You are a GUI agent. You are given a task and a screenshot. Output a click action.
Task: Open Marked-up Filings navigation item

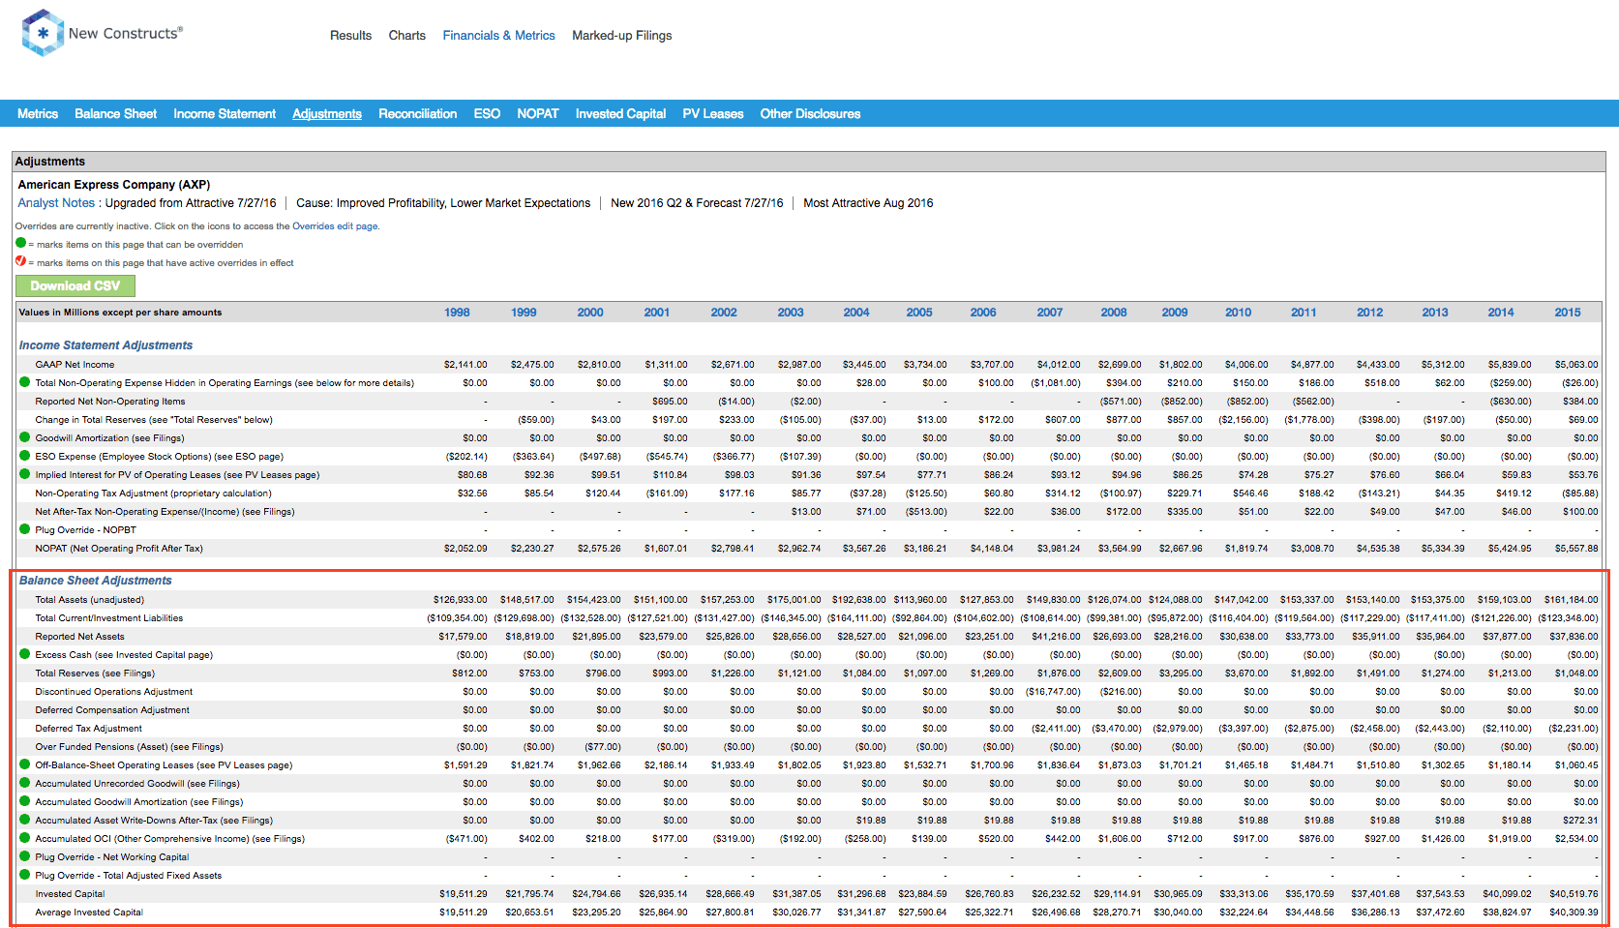[622, 36]
